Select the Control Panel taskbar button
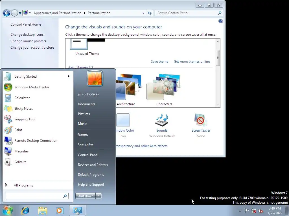This screenshot has height=216, width=289. tap(77, 210)
